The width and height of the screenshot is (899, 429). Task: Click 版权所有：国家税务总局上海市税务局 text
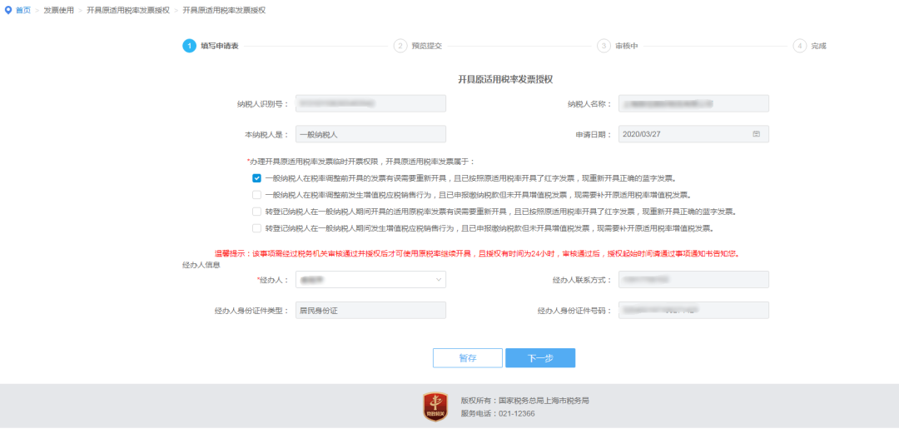click(524, 401)
